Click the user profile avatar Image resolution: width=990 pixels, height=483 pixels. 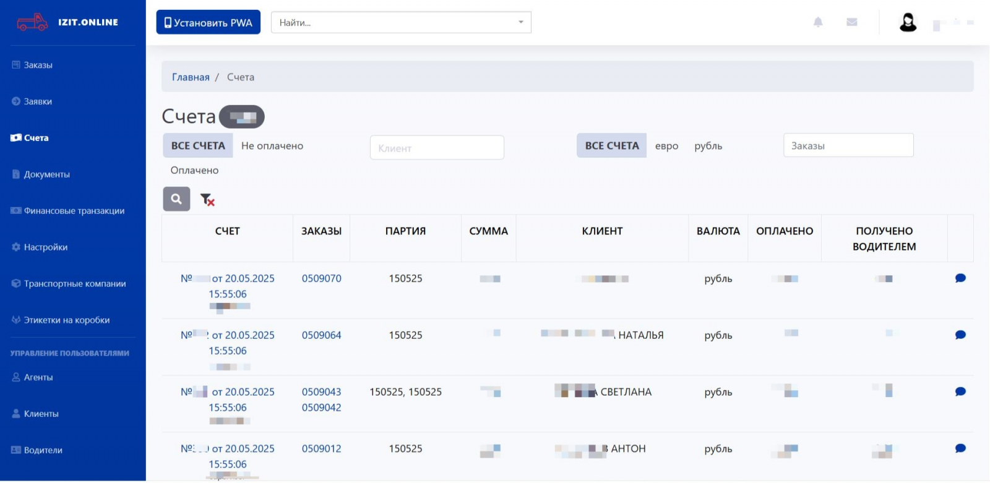coord(908,22)
